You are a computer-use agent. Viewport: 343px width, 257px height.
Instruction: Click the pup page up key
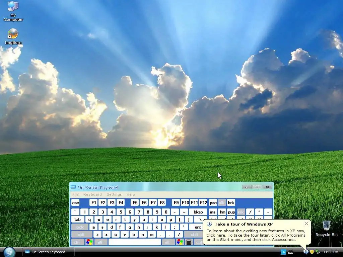[x=231, y=212]
